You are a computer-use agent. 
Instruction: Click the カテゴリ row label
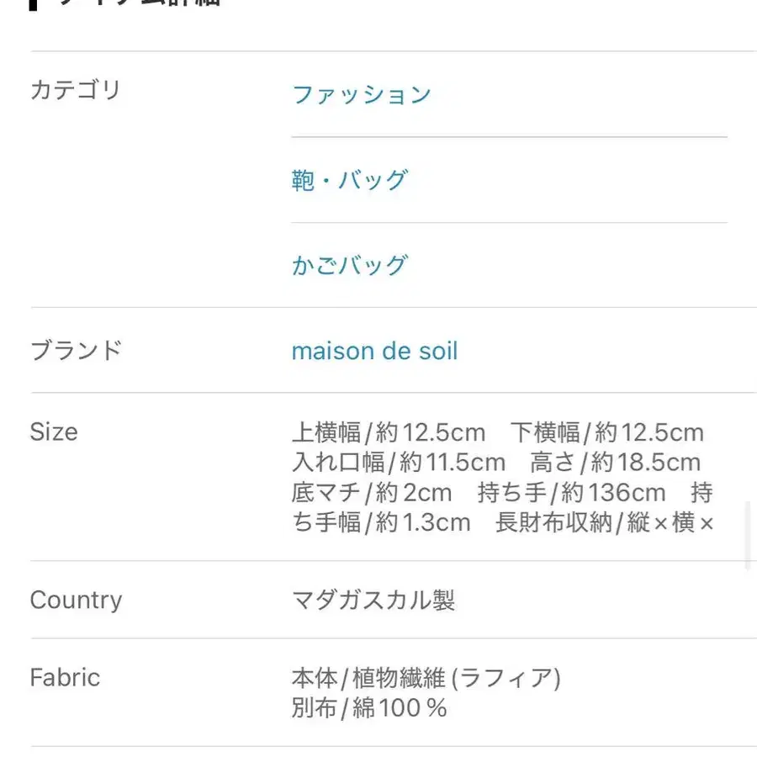click(x=76, y=90)
